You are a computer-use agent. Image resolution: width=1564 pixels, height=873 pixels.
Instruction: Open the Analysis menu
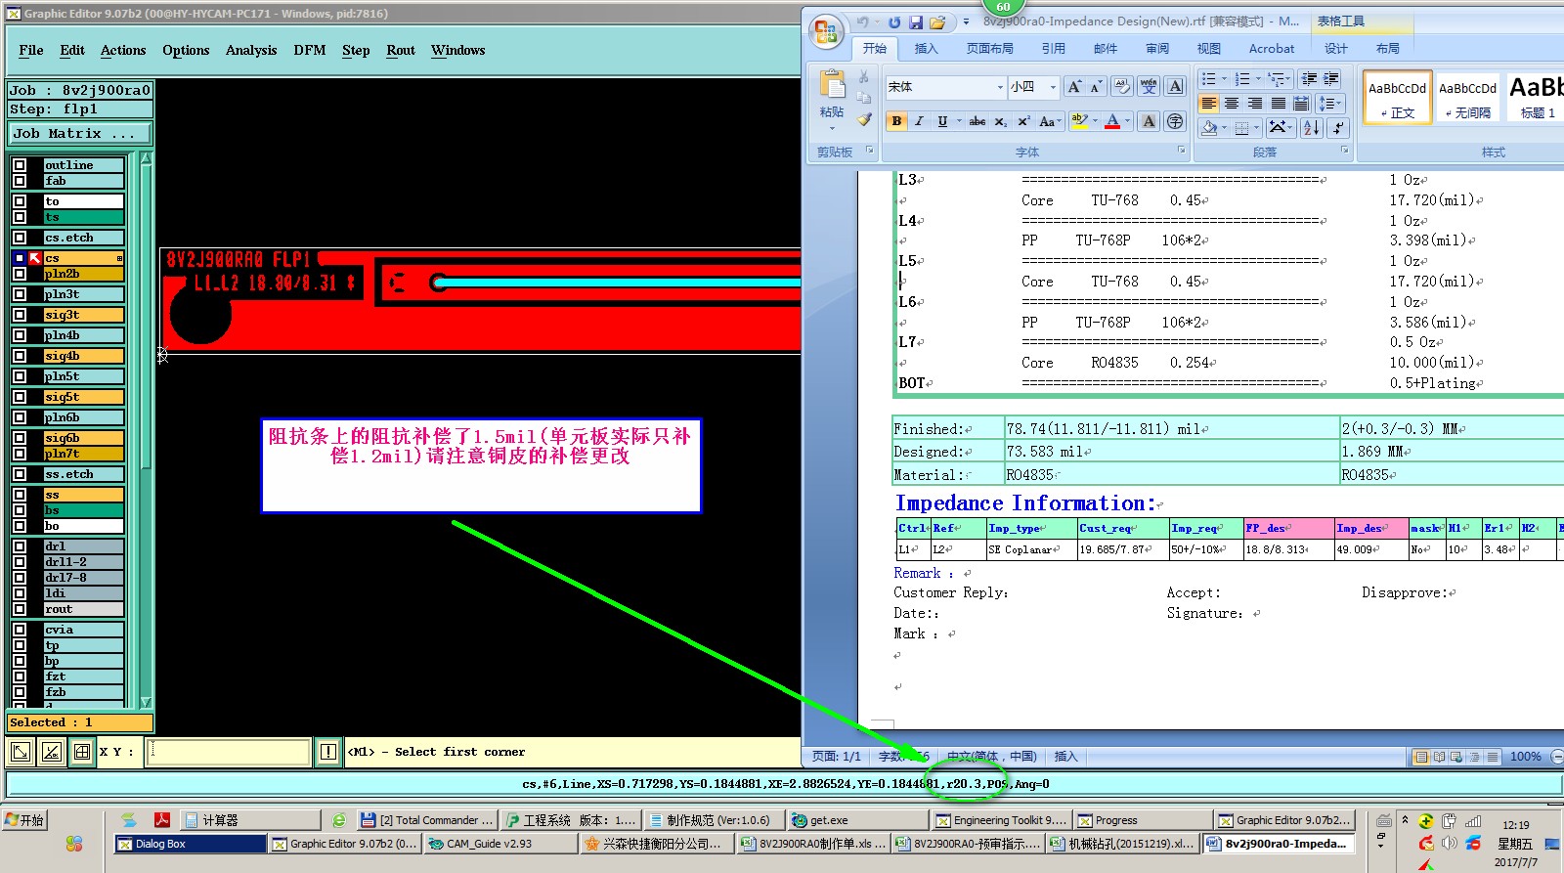click(x=251, y=51)
